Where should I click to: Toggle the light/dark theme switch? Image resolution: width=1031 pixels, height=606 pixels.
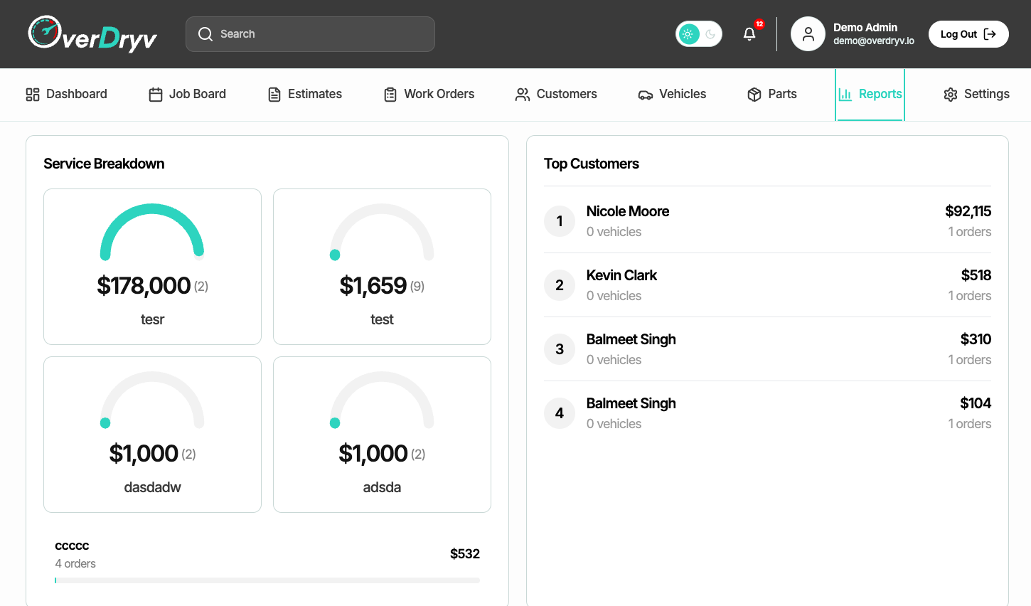pos(699,34)
